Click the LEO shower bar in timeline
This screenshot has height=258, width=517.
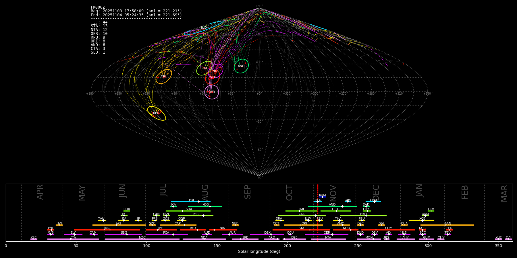click(x=335, y=211)
